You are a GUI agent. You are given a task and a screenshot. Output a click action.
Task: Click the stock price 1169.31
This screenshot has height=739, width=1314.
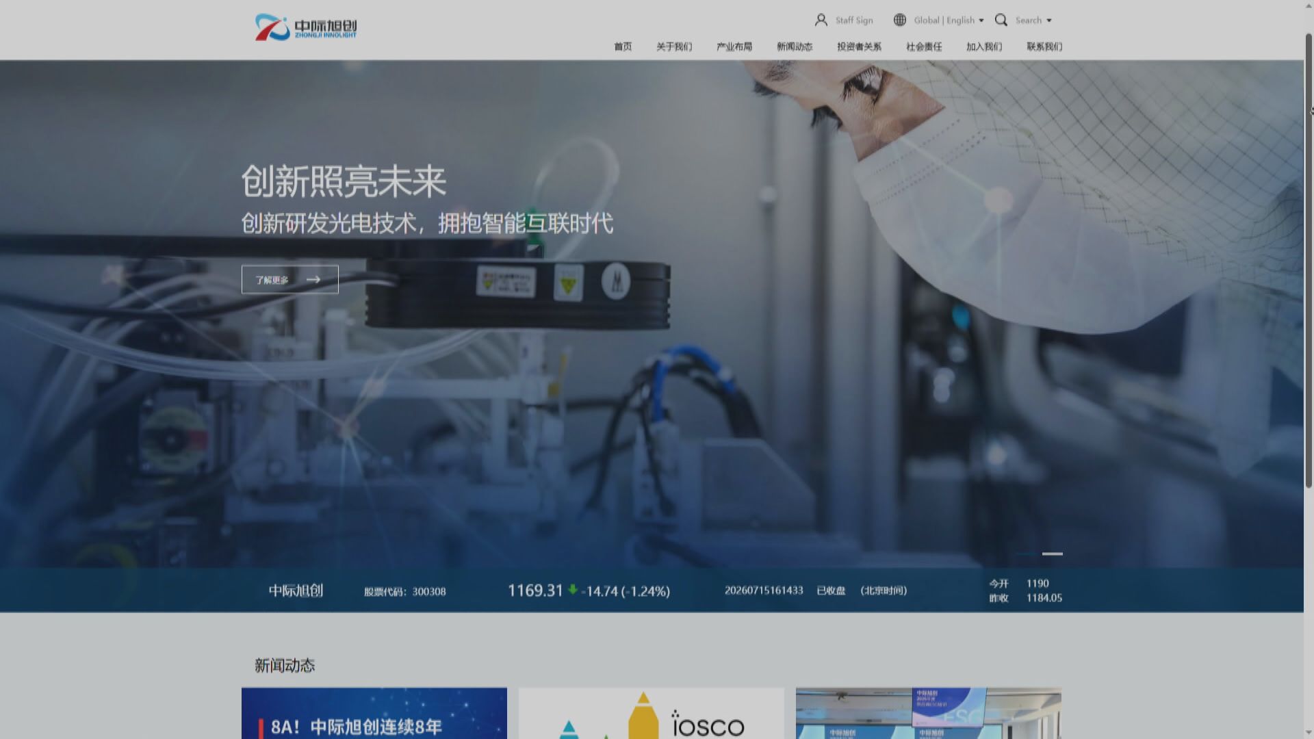535,591
